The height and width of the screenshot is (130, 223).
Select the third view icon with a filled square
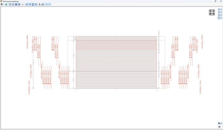coord(16,4)
